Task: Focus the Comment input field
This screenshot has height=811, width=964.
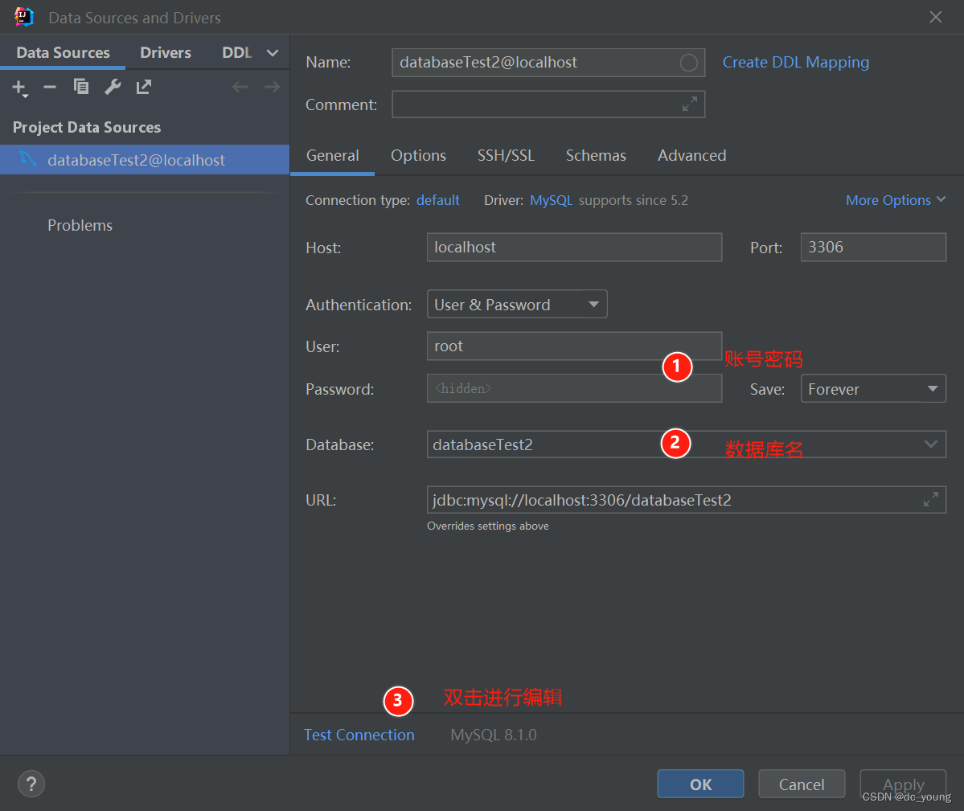Action: tap(548, 104)
